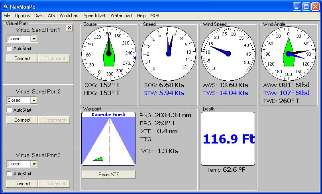
Task: Click the 116.9 Ft depth display
Action: (x=228, y=139)
